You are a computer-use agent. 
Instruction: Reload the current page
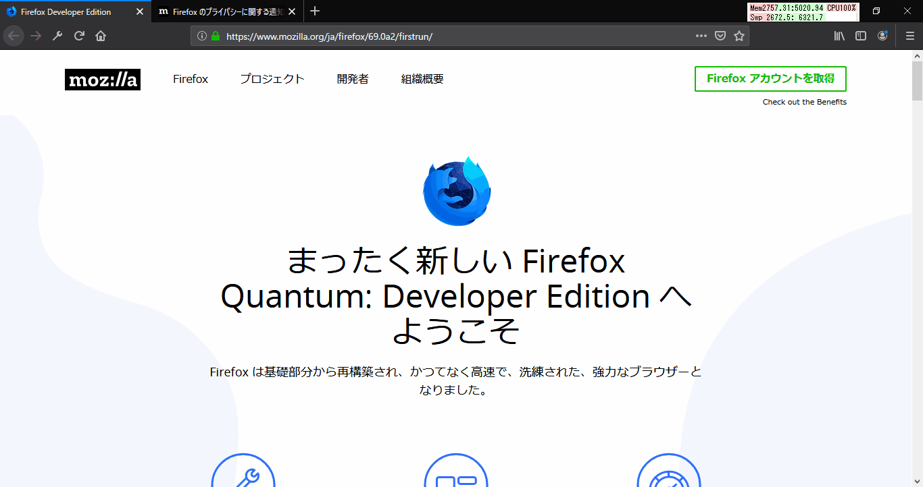[x=79, y=36]
